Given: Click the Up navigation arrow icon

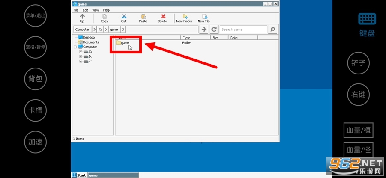Looking at the screenshot, I should coord(82,16).
